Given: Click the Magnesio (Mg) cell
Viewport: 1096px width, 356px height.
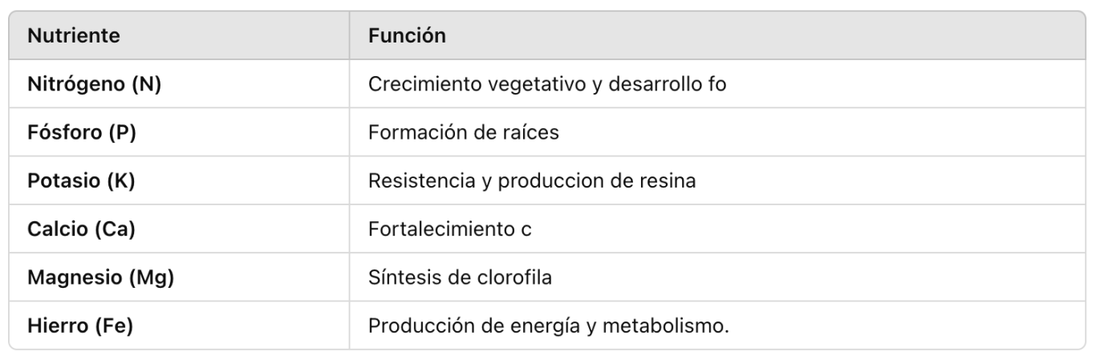Looking at the screenshot, I should pyautogui.click(x=179, y=277).
